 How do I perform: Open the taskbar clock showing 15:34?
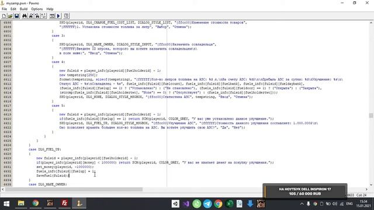pos(363,204)
